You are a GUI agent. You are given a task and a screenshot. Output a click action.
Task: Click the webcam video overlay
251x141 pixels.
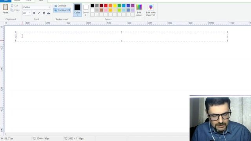pyautogui.click(x=220, y=118)
